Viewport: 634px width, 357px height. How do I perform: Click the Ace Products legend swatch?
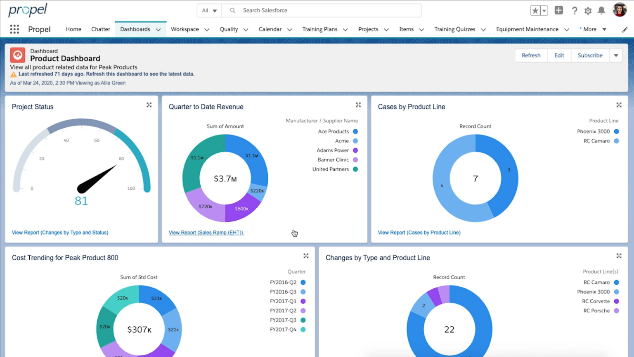click(356, 131)
